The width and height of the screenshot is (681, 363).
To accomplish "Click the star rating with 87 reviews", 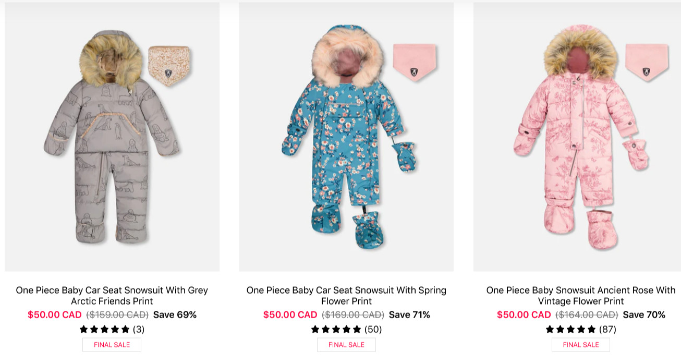I will point(570,329).
